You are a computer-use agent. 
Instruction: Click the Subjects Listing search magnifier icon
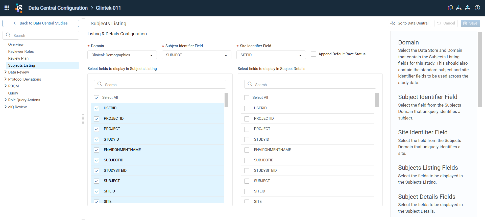[100, 84]
